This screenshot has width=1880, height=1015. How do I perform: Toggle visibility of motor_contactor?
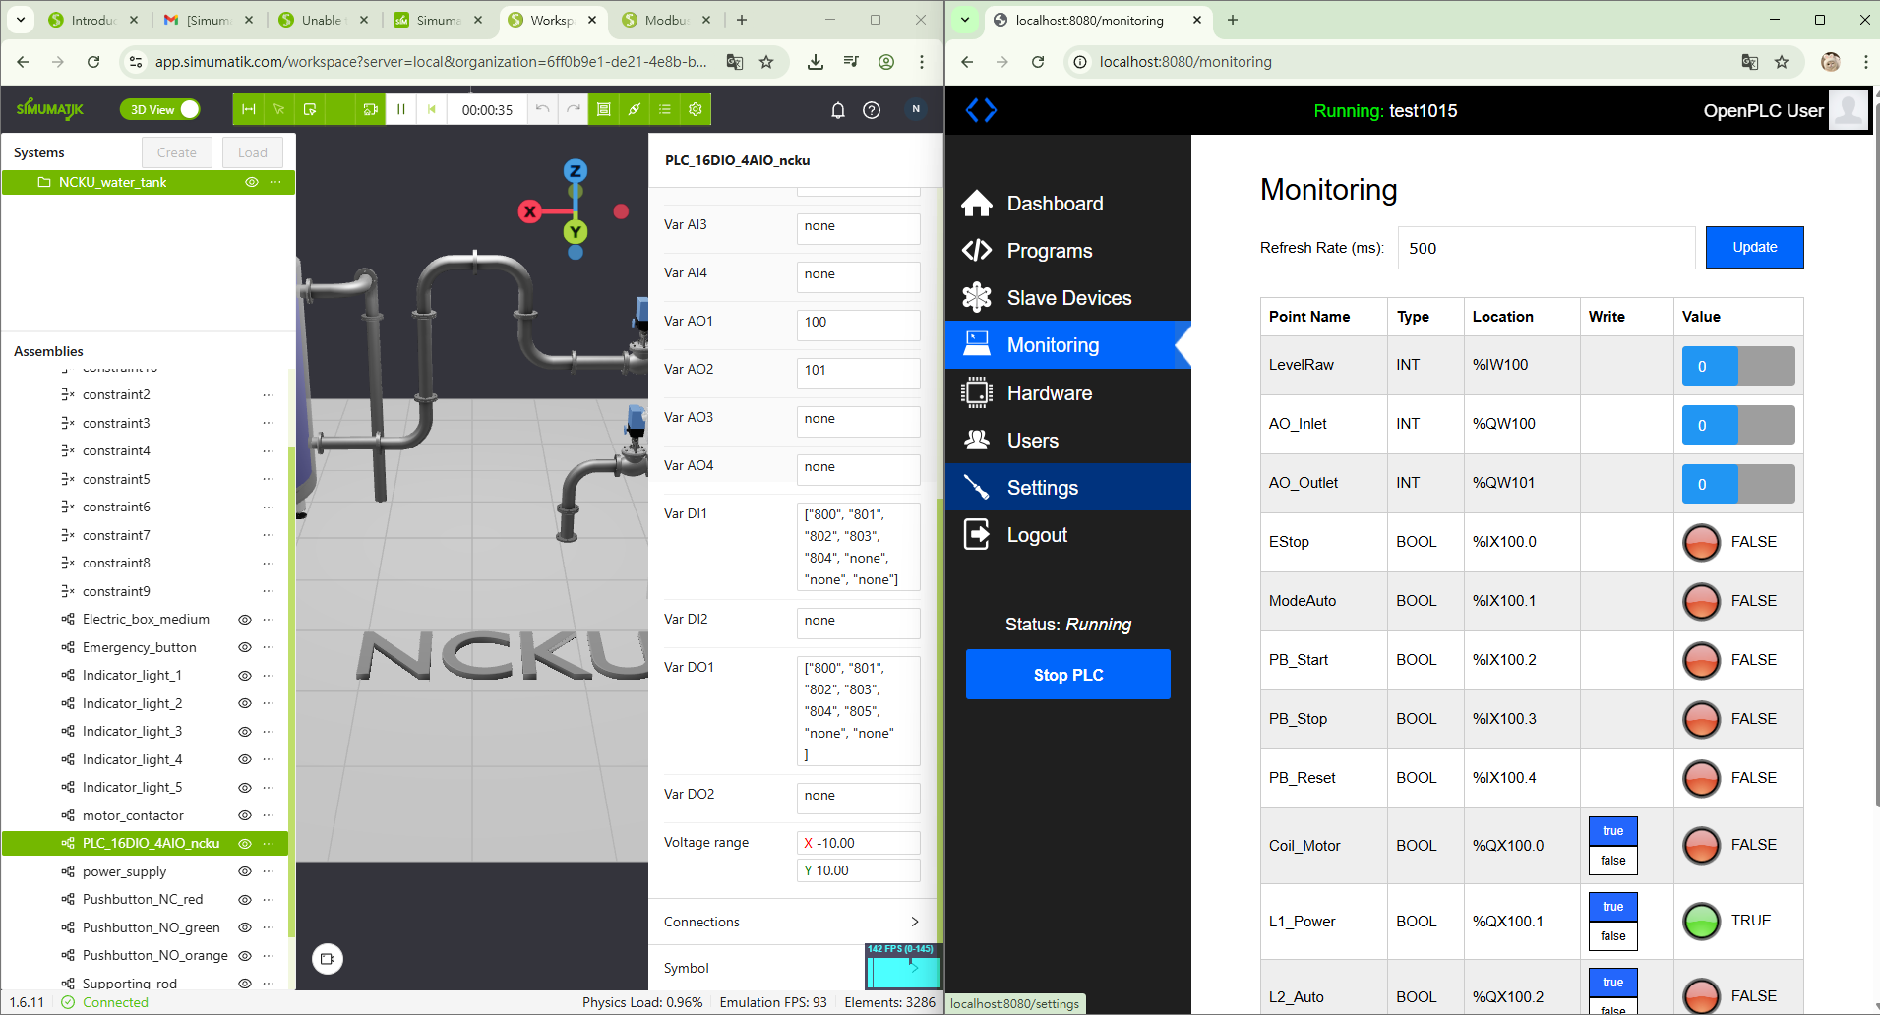[x=245, y=815]
